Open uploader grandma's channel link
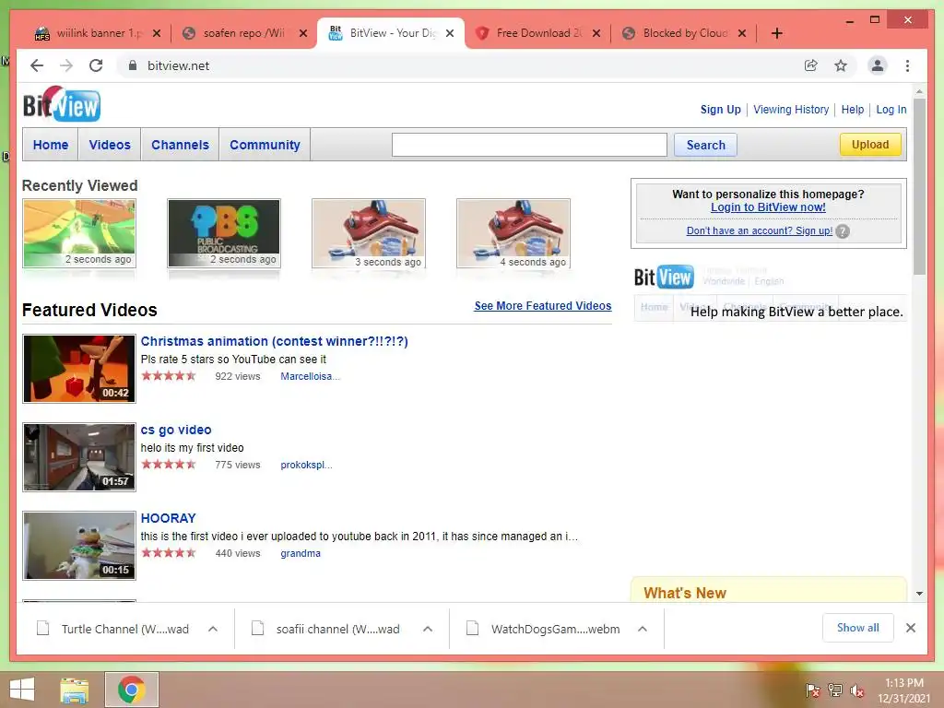The image size is (944, 708). [x=301, y=553]
